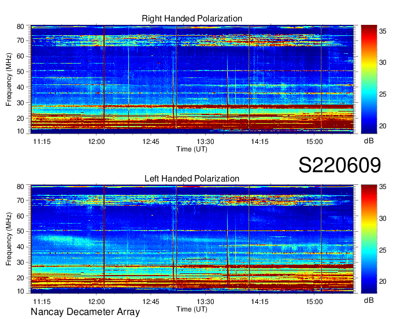Click the 15:00 time tick of the Left Handed plot

pyautogui.click(x=314, y=302)
